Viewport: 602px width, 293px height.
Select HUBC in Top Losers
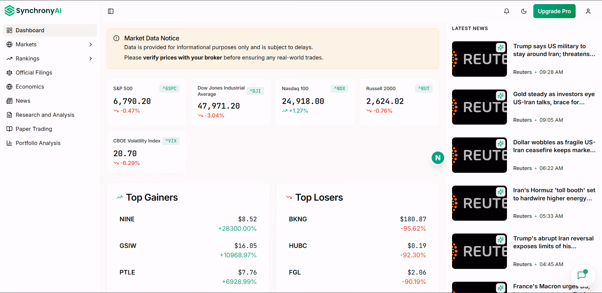358,250
